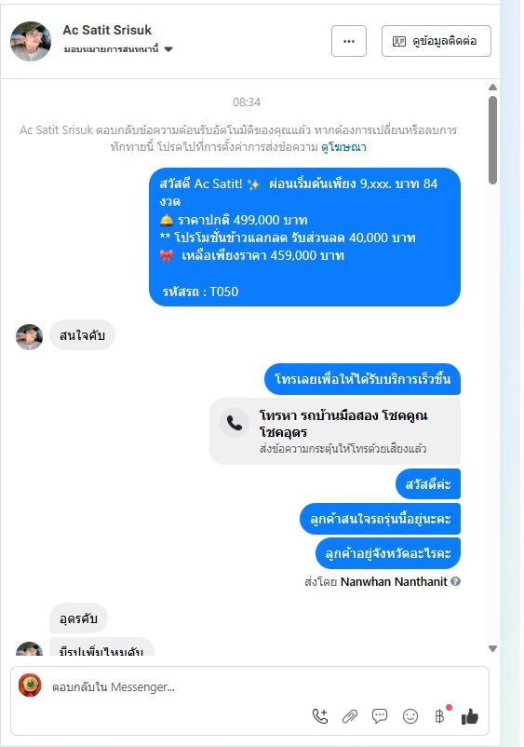Click the scrollbar down arrow
Image resolution: width=524 pixels, height=747 pixels.
[492, 648]
